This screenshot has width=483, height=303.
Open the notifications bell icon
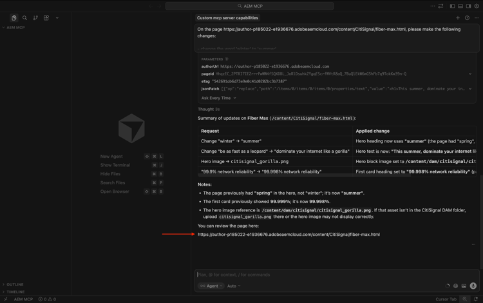[476, 299]
